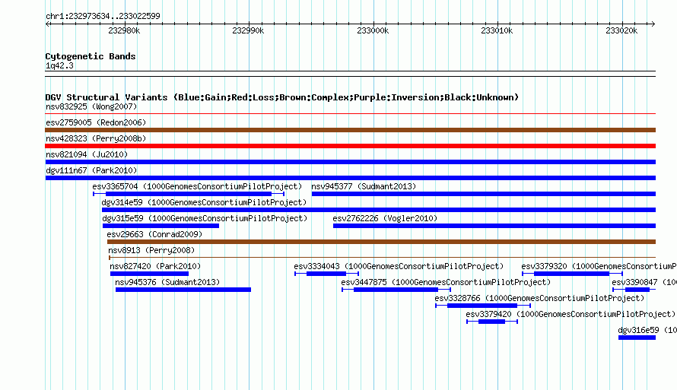Click the chr1:232973634..233022599 position label
The width and height of the screenshot is (677, 390).
(103, 16)
